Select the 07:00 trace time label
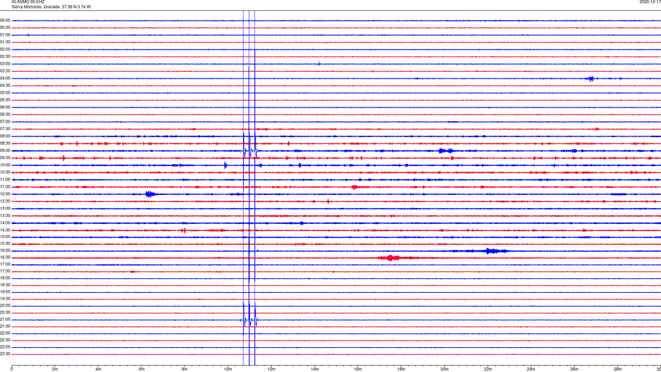This screenshot has width=661, height=372. tap(5, 121)
